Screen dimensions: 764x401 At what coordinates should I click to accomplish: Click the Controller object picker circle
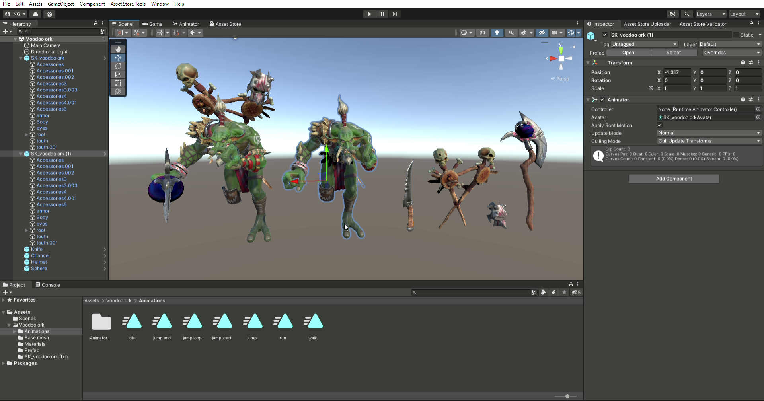point(758,109)
